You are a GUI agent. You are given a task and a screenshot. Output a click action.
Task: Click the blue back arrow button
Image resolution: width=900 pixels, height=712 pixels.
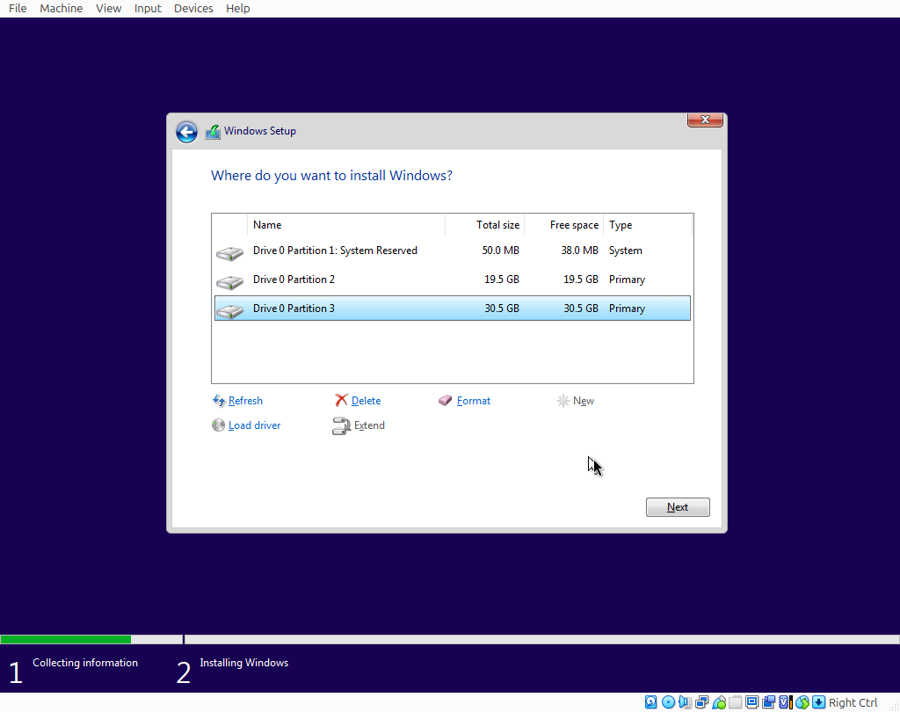click(186, 132)
